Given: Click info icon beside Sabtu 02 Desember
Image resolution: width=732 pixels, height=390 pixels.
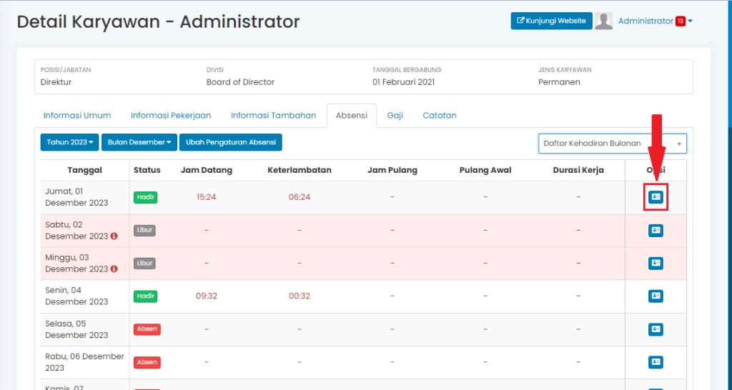Looking at the screenshot, I should [114, 236].
